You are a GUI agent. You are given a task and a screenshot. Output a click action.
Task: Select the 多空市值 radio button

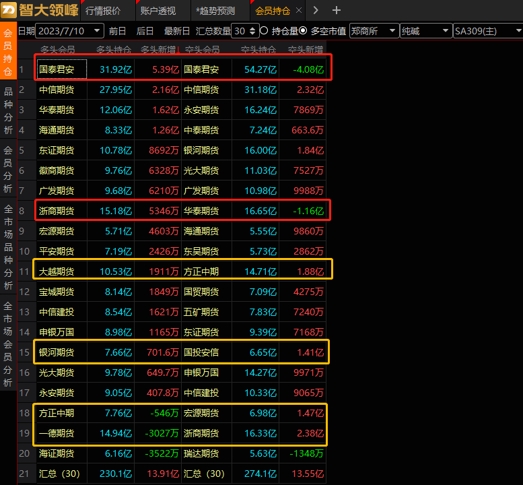303,31
